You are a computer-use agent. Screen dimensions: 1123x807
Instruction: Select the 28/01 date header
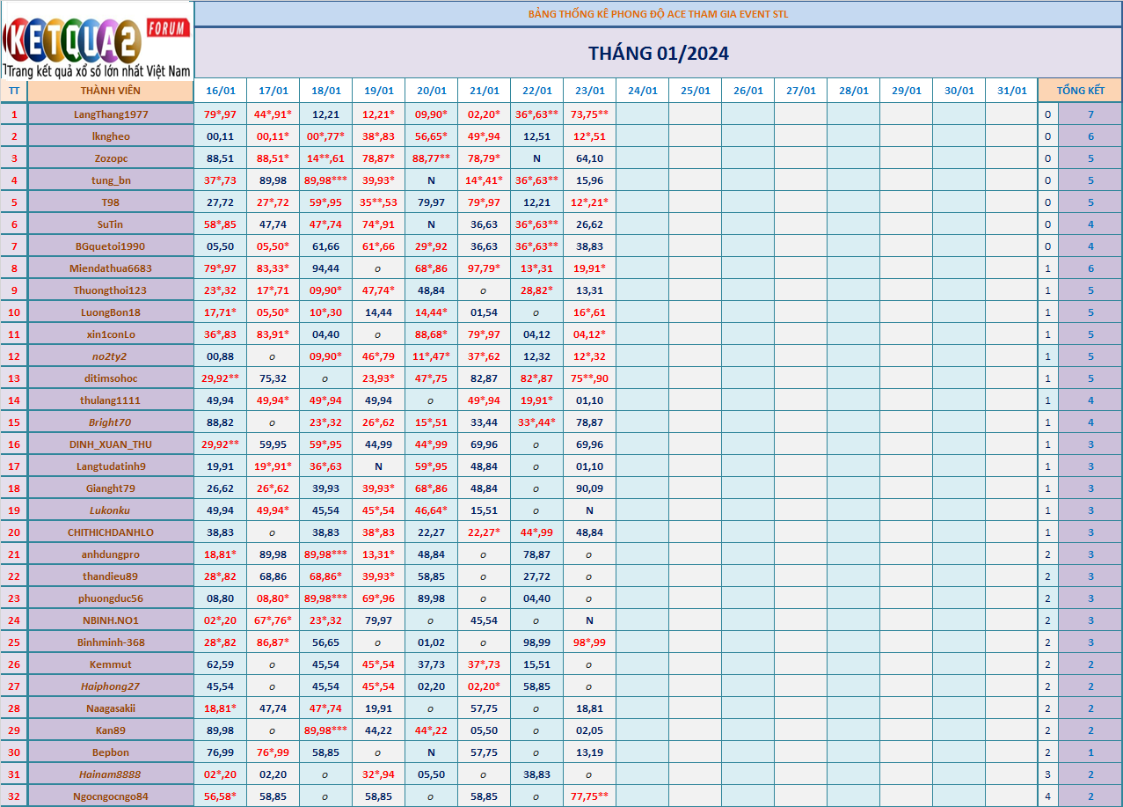pyautogui.click(x=853, y=91)
